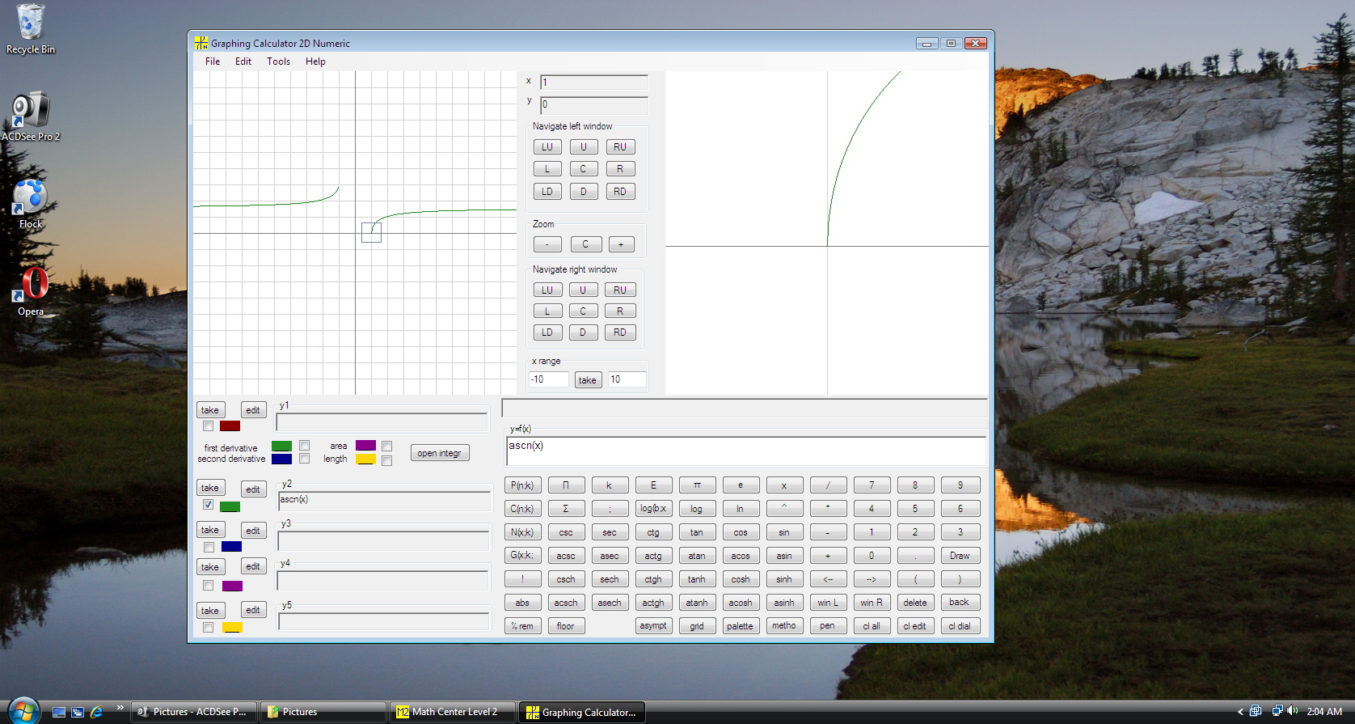
Task: Tick the length checkbox
Action: coord(387,460)
